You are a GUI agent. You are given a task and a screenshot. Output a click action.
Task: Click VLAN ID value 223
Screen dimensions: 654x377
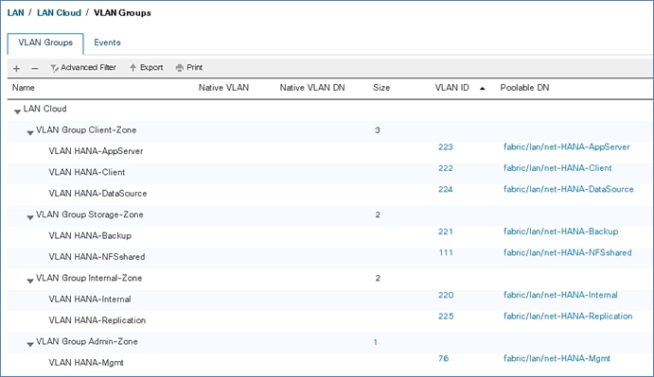[446, 147]
